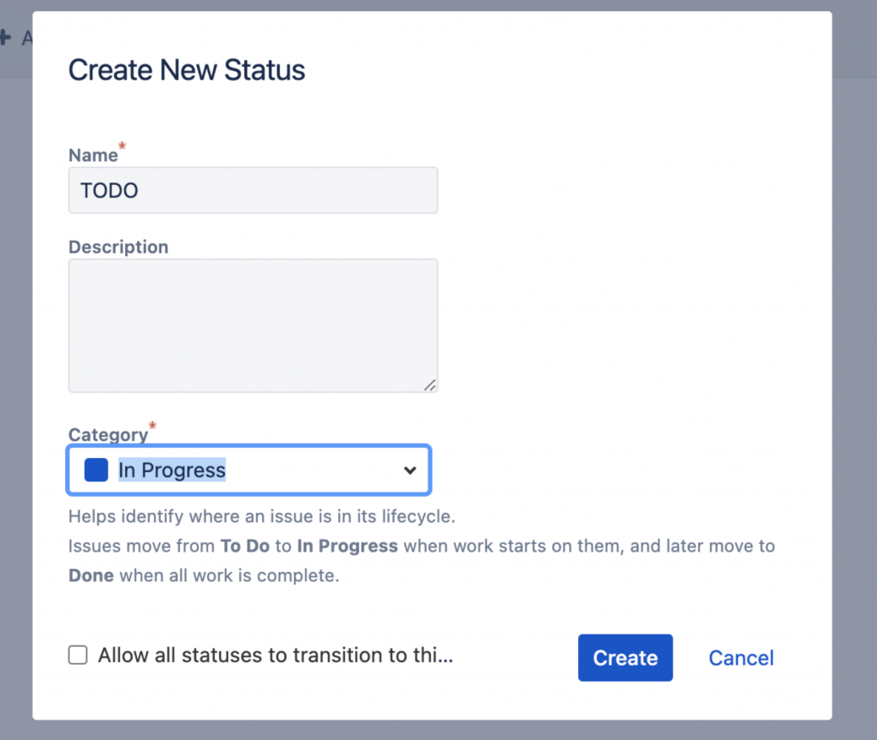Click the Name input field containing TODO
The image size is (877, 740).
pos(253,190)
